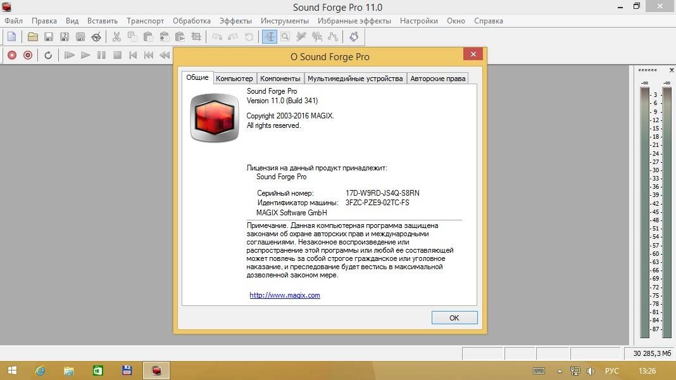Click the Cut scissors icon

[x=116, y=37]
